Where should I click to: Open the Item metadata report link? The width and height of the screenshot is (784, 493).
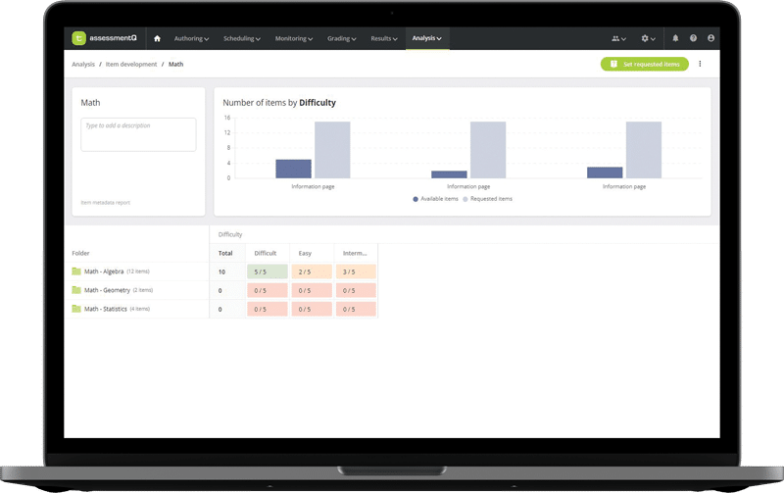click(105, 203)
